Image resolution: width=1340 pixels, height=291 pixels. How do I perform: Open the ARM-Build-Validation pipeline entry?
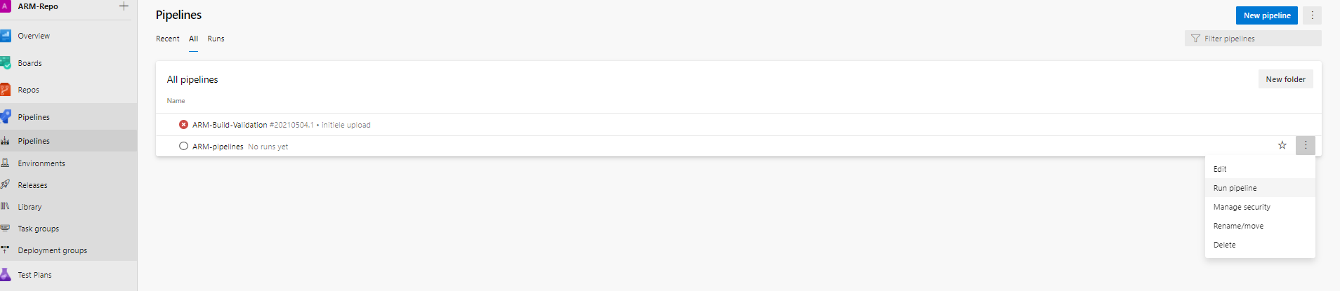(230, 125)
